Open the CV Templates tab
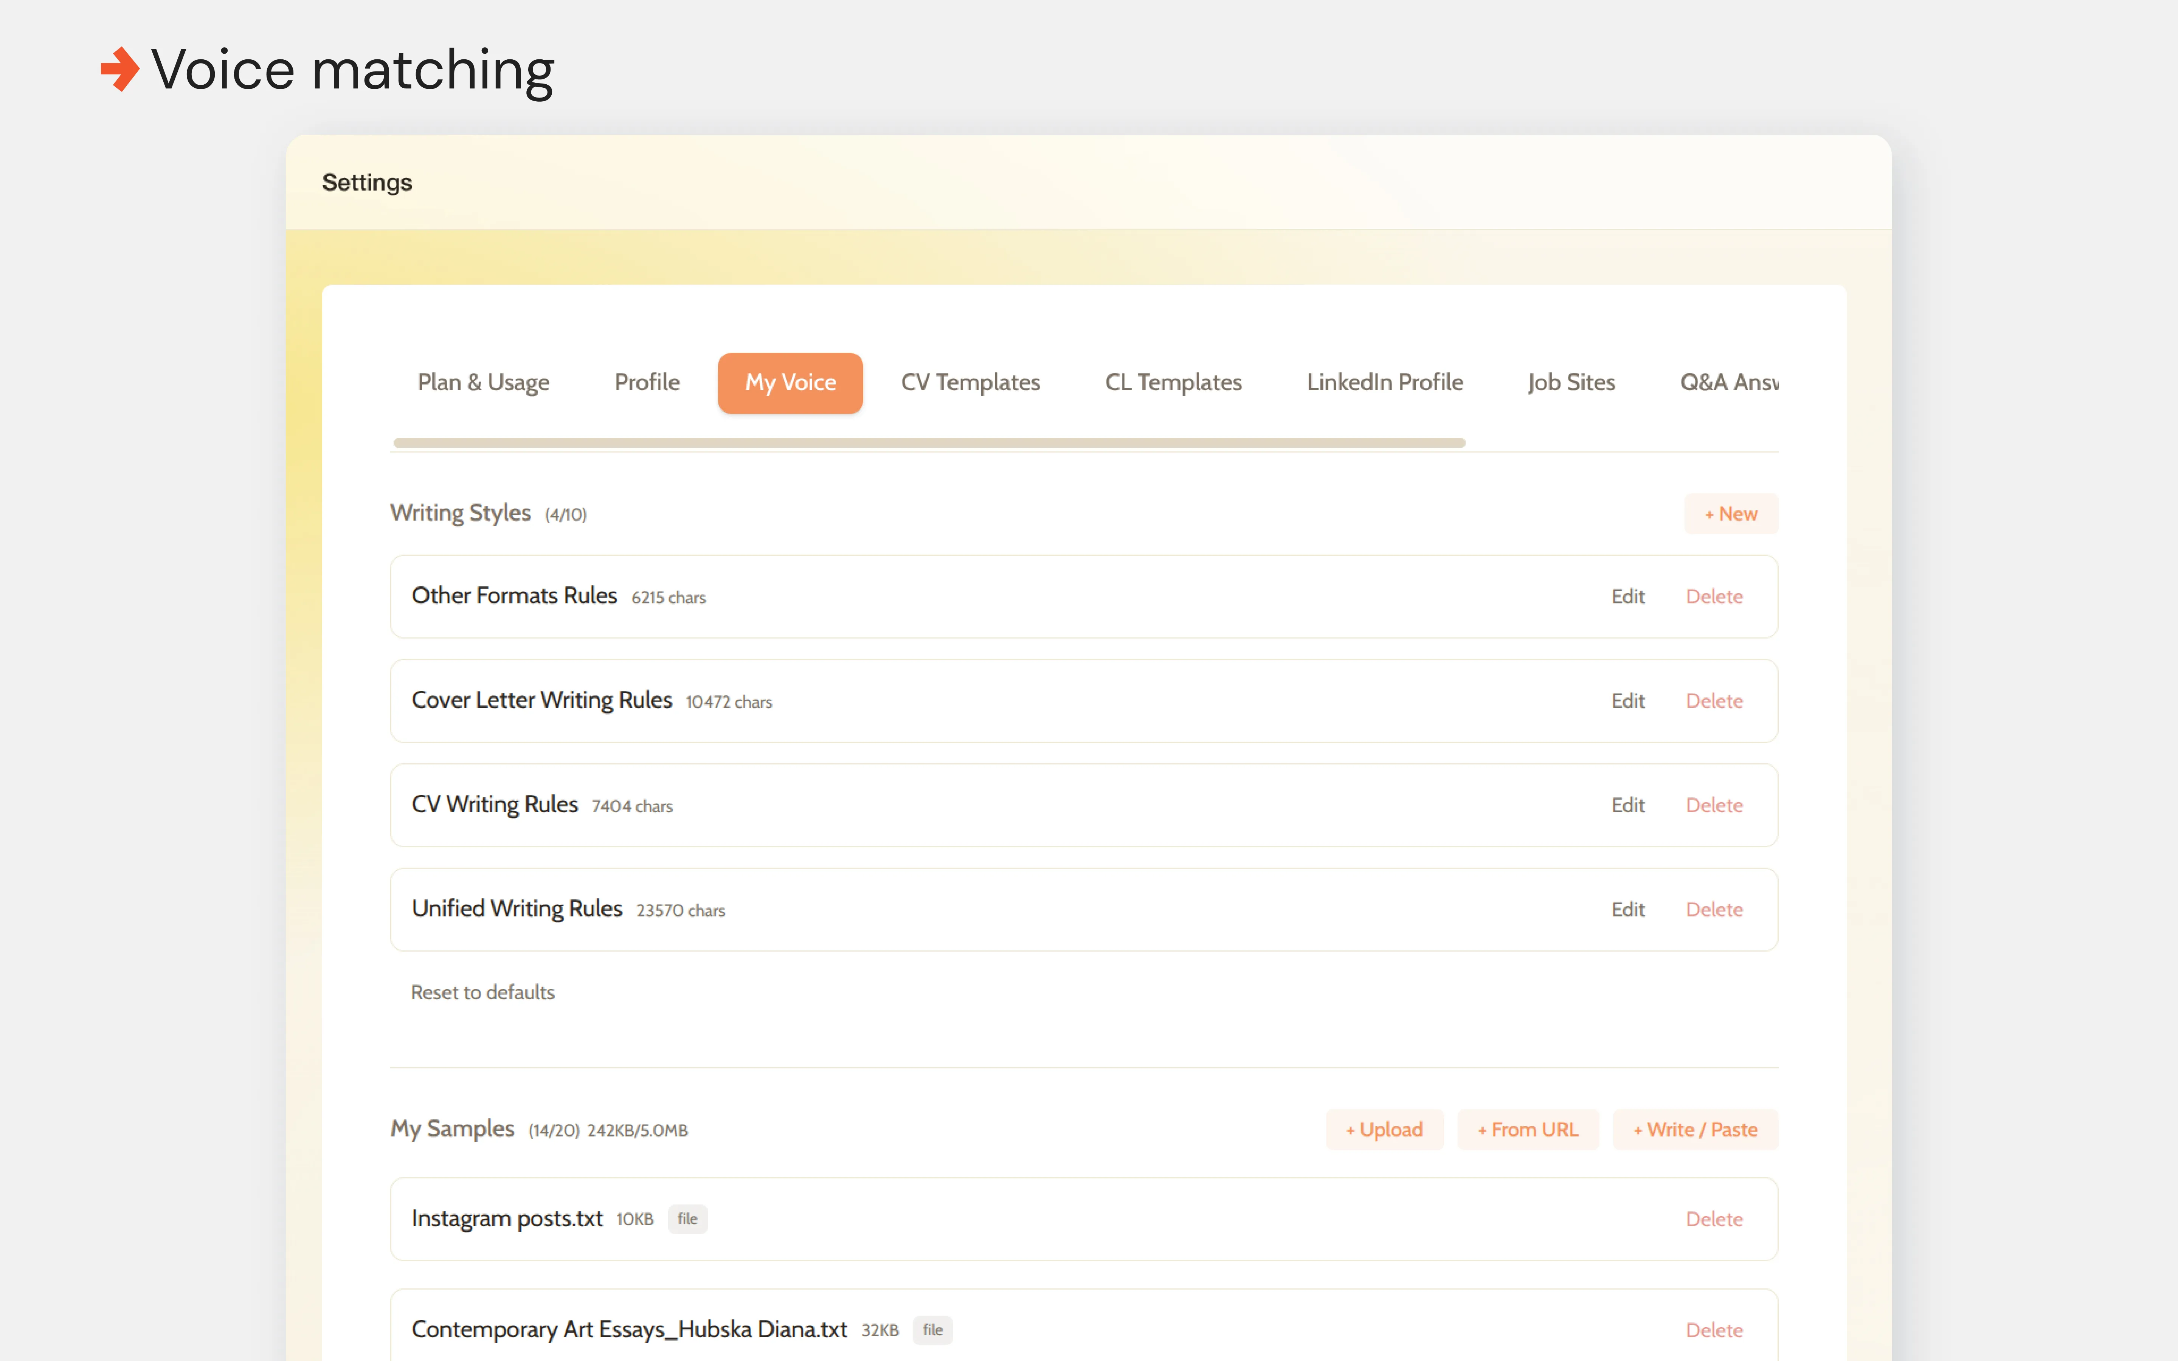Image resolution: width=2178 pixels, height=1361 pixels. pyautogui.click(x=970, y=383)
